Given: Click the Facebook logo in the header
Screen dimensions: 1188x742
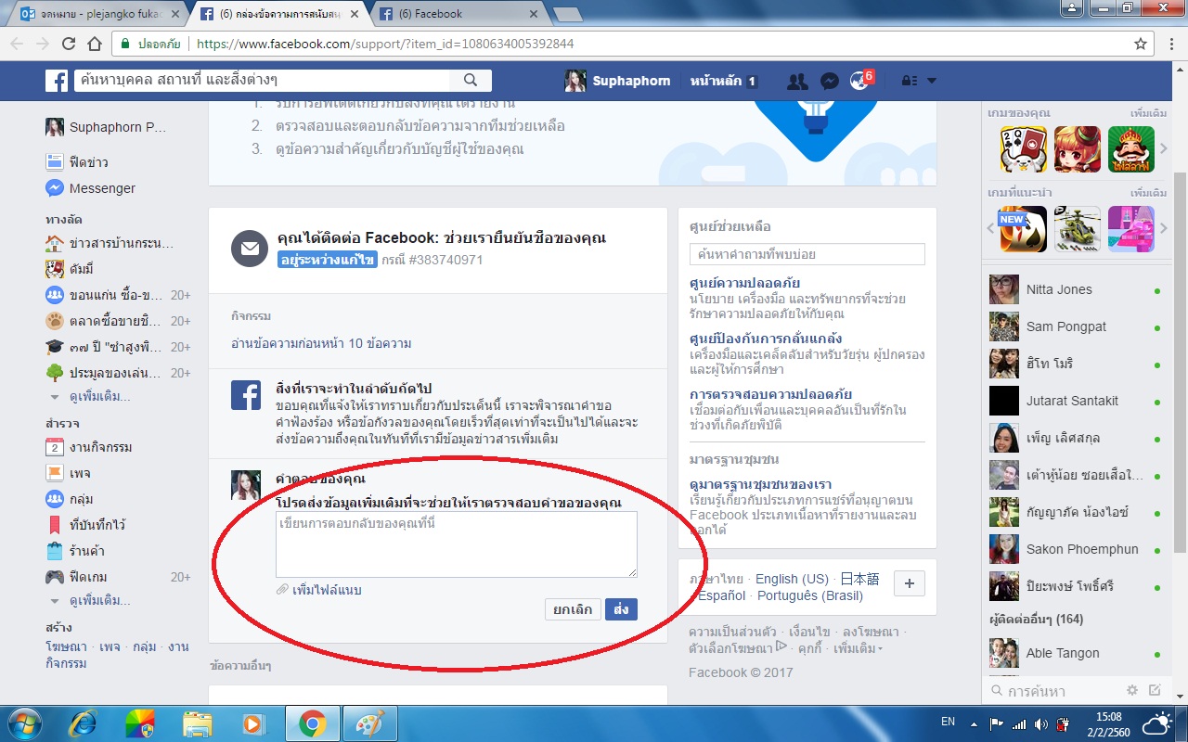Looking at the screenshot, I should pos(57,81).
